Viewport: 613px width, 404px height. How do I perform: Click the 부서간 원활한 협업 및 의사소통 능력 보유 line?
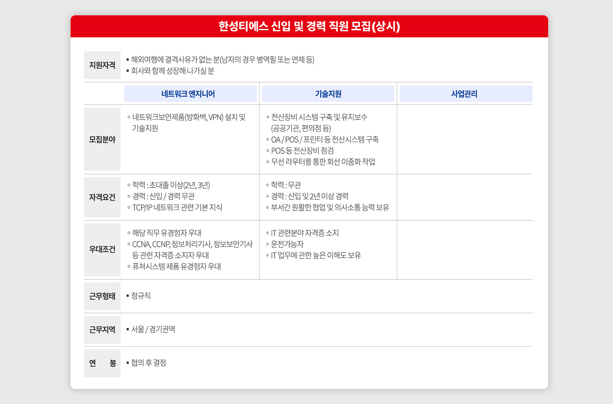(x=330, y=207)
